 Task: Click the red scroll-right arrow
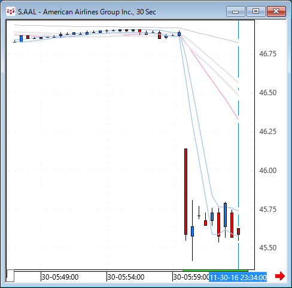click(x=280, y=276)
